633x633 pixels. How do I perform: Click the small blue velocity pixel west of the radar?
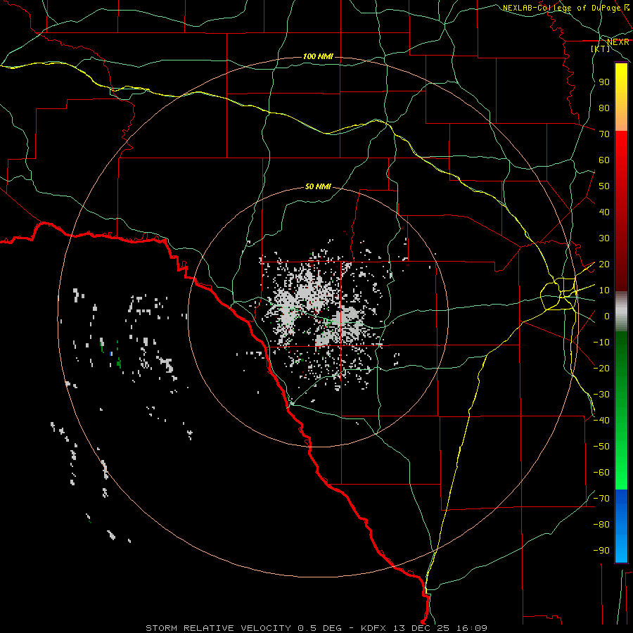(111, 354)
